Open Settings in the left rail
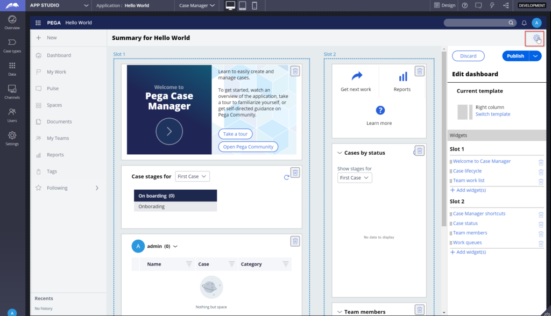Viewport: 551px width, 316px height. 12,138
